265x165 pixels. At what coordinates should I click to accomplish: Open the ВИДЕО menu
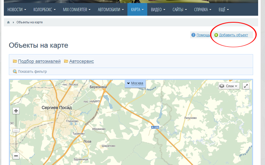coord(158,9)
